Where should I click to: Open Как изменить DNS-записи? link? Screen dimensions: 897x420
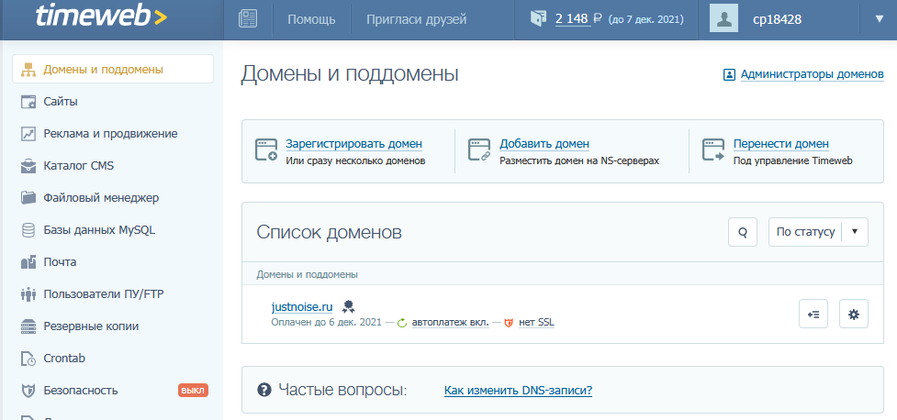(x=519, y=391)
